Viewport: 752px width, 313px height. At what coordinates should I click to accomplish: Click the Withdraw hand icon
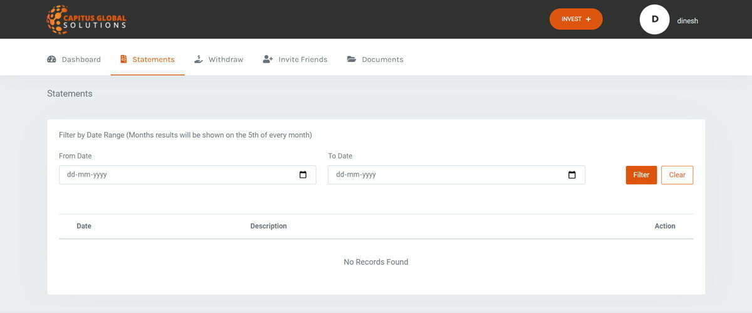[x=199, y=59]
